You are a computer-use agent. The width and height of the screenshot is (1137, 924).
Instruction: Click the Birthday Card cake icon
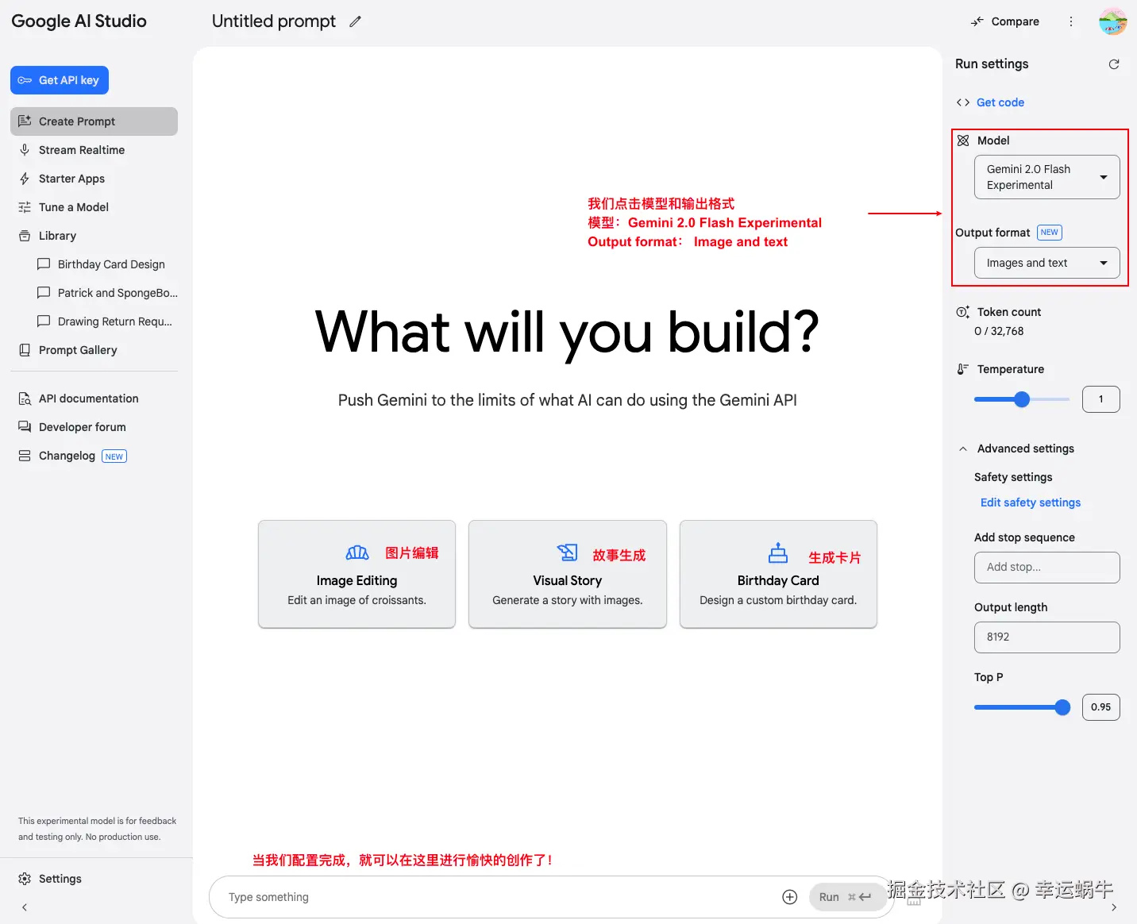(778, 552)
